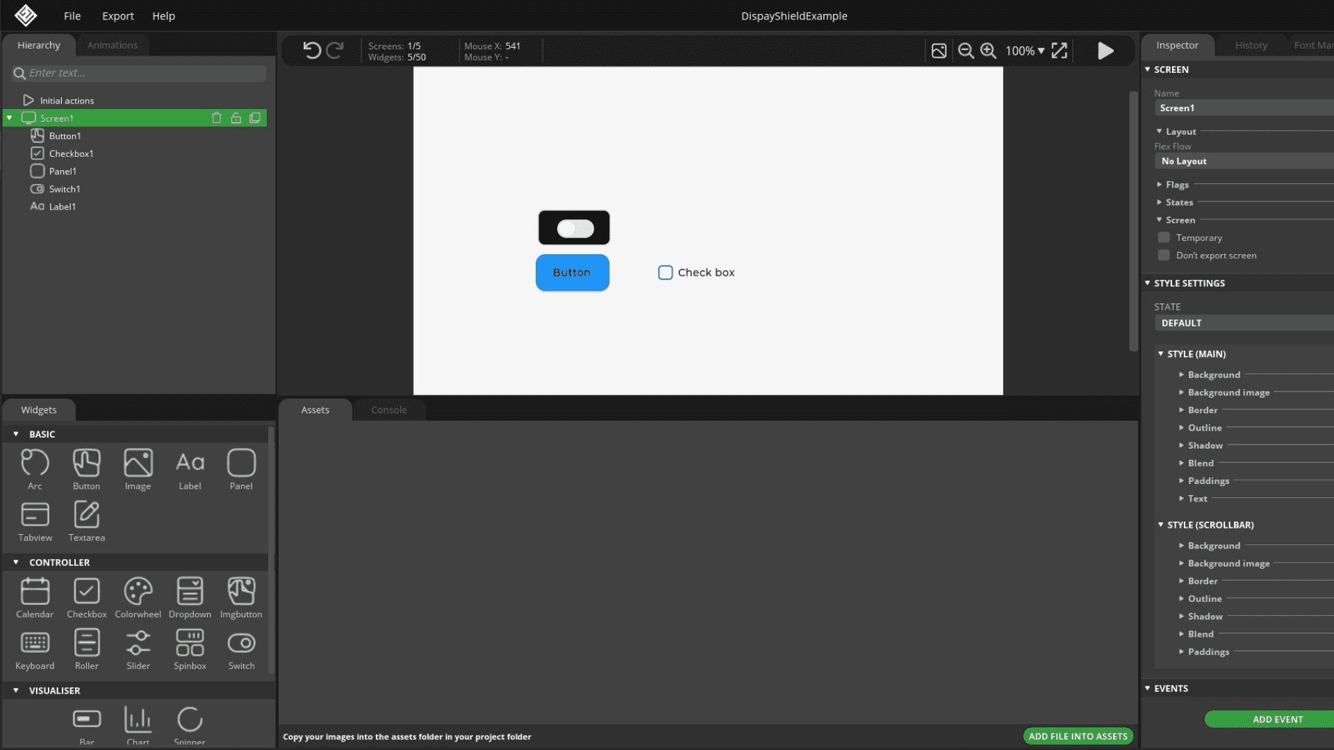The width and height of the screenshot is (1334, 750).
Task: Expand the Flags section in Inspector
Action: pyautogui.click(x=1177, y=185)
